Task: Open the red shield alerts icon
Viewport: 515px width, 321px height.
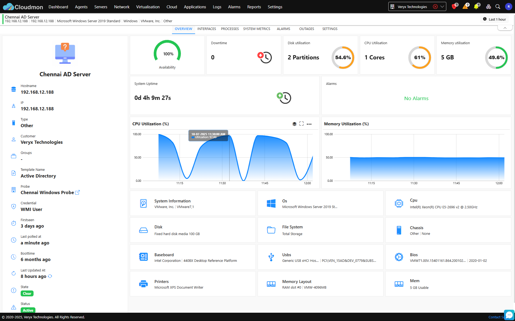Action: tap(454, 7)
